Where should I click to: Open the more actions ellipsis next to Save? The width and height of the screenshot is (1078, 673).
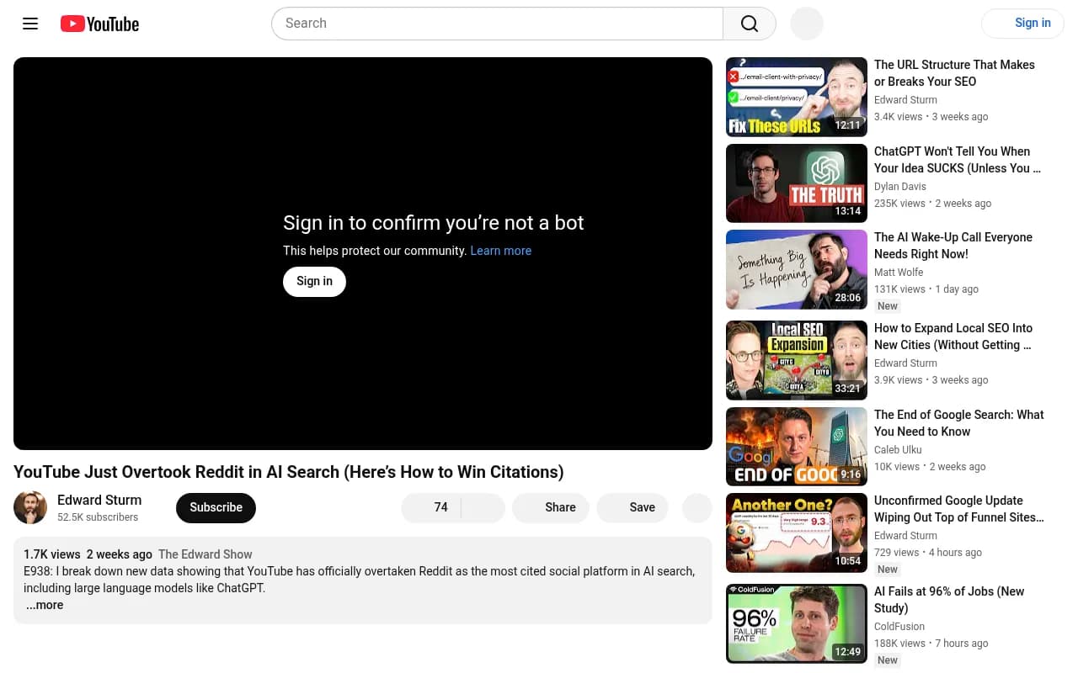(x=696, y=507)
